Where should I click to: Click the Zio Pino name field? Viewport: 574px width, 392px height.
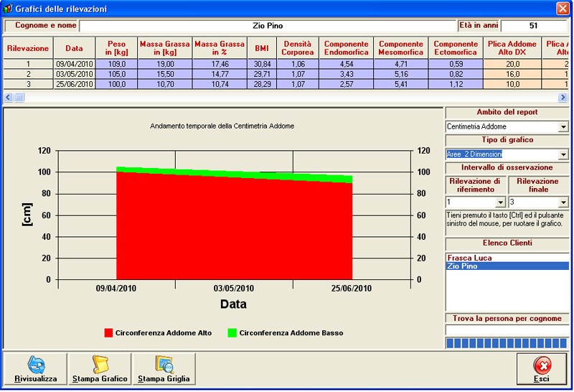pos(268,26)
